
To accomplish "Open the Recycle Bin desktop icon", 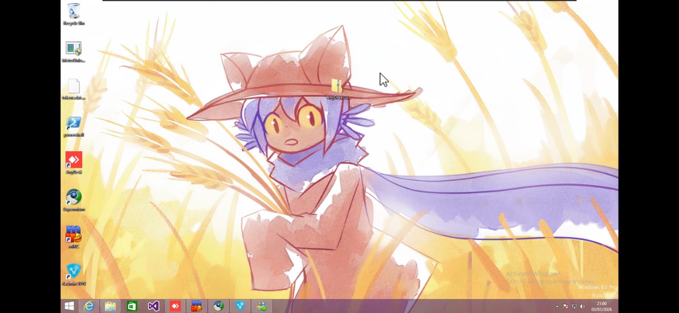I will coord(74,12).
